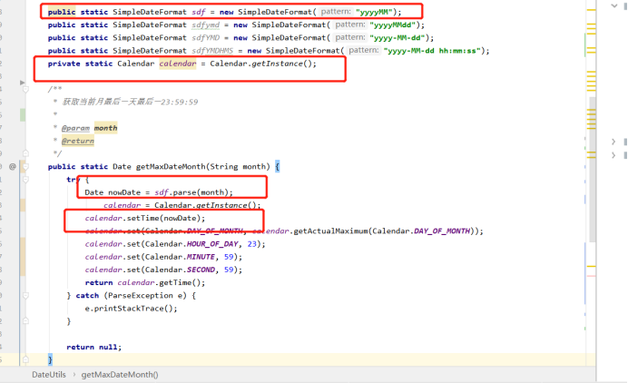Click sdf.parse(month) call
The width and height of the screenshot is (628, 383).
click(191, 192)
